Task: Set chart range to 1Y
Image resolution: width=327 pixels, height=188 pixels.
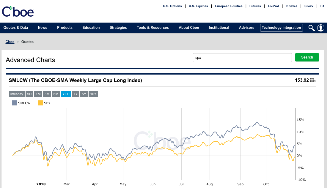Action: tap(76, 94)
